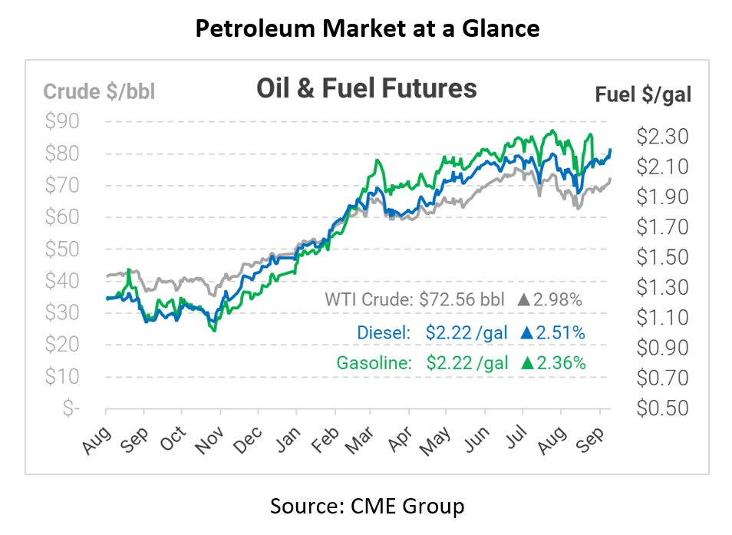Click the $0.50 fuel axis label
The image size is (732, 535).
(662, 408)
